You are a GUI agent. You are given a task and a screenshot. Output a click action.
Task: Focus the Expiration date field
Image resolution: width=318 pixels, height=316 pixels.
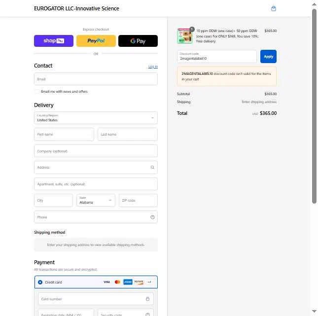[66, 314]
